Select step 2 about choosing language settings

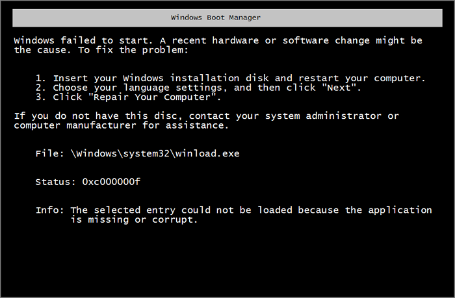(206, 87)
